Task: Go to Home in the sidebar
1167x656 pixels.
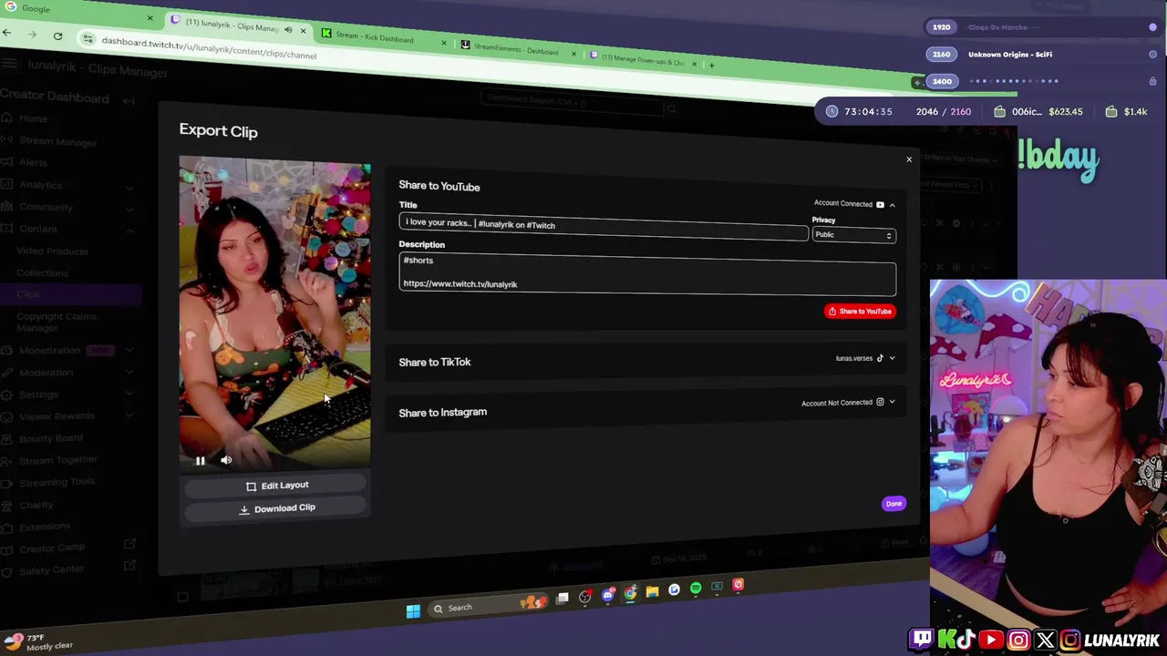Action: pos(33,118)
